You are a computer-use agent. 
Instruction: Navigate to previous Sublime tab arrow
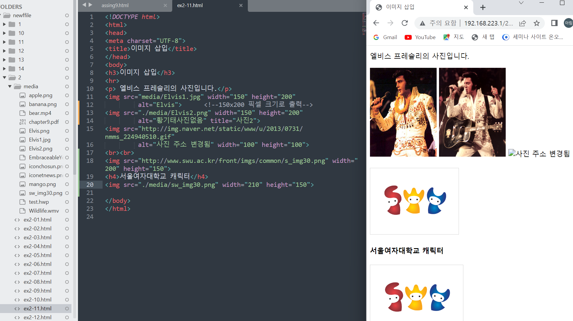click(84, 5)
